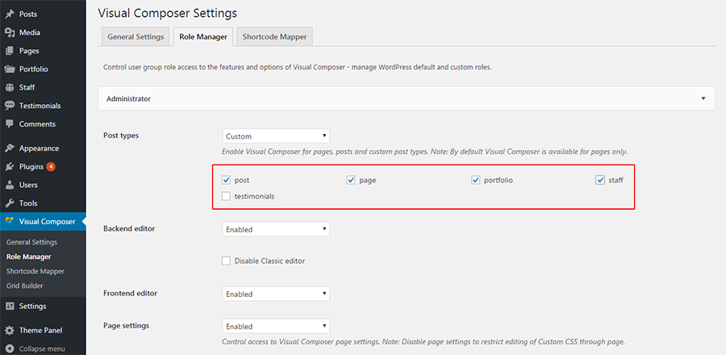Uncheck the portfolio checkbox
This screenshot has width=726, height=355.
(475, 180)
